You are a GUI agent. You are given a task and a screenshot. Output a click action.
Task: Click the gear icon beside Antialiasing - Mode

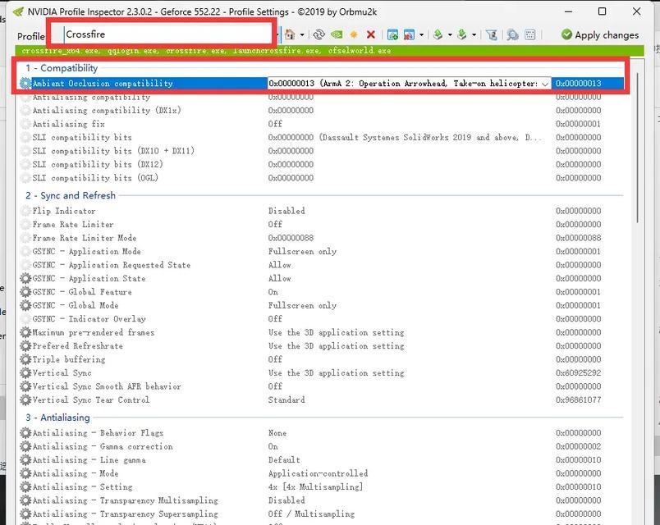click(25, 473)
